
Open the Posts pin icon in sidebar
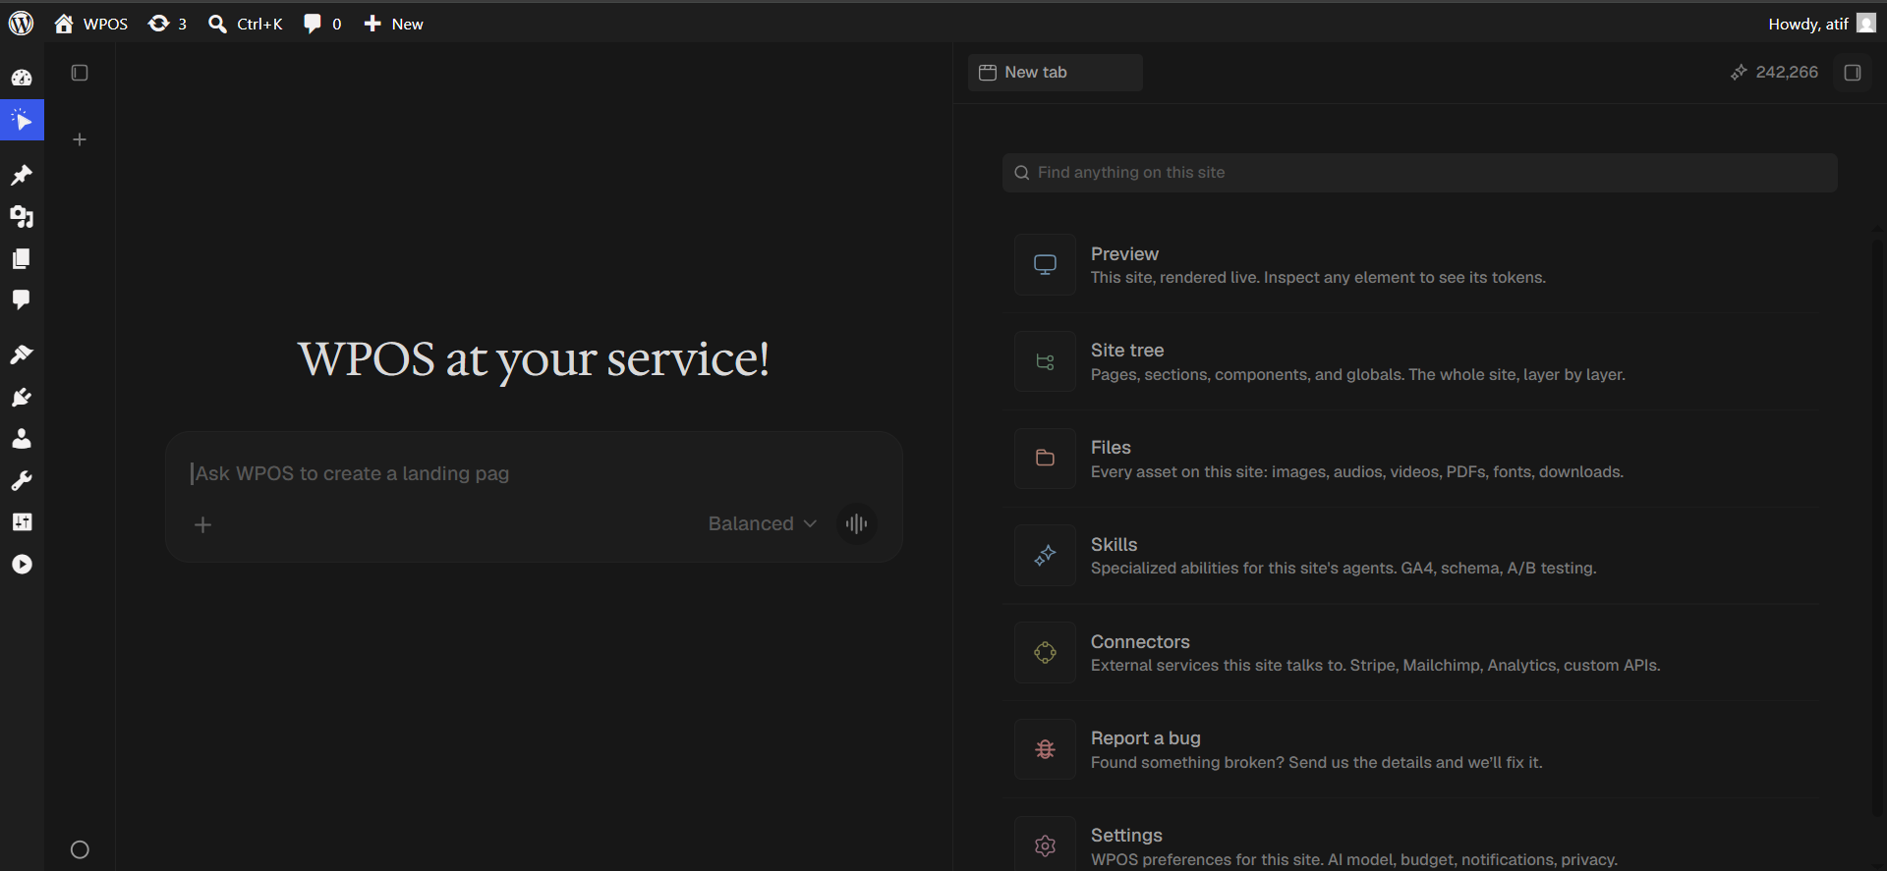(x=22, y=175)
